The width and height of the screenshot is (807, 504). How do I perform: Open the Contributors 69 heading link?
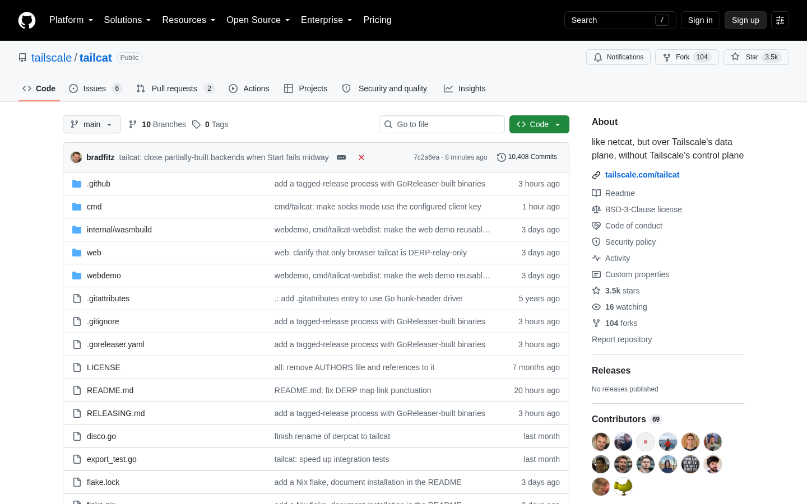point(627,419)
